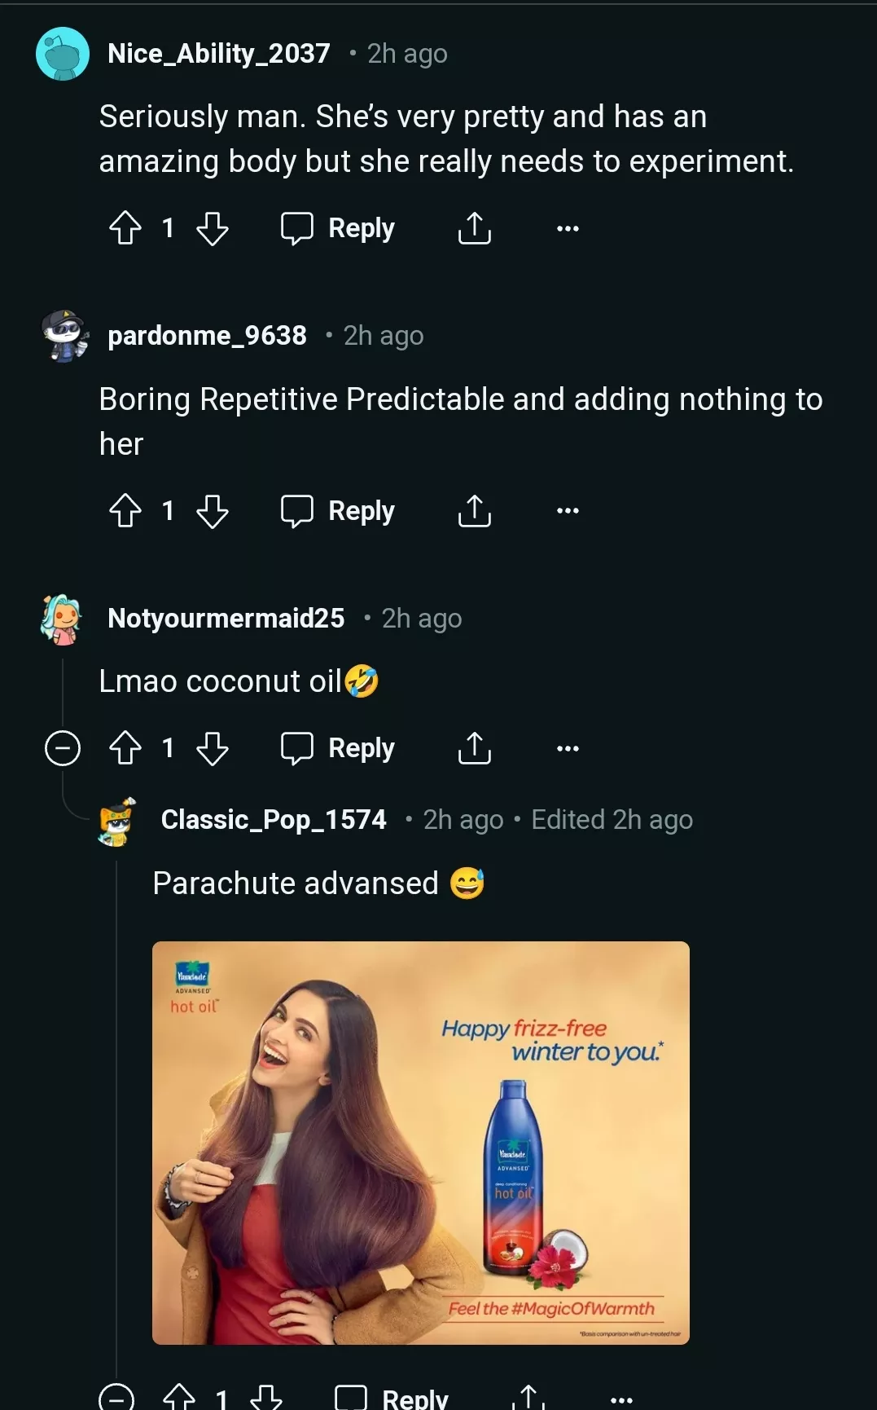Image resolution: width=877 pixels, height=1410 pixels.
Task: Share pardonme_9638's comment
Action: click(474, 511)
